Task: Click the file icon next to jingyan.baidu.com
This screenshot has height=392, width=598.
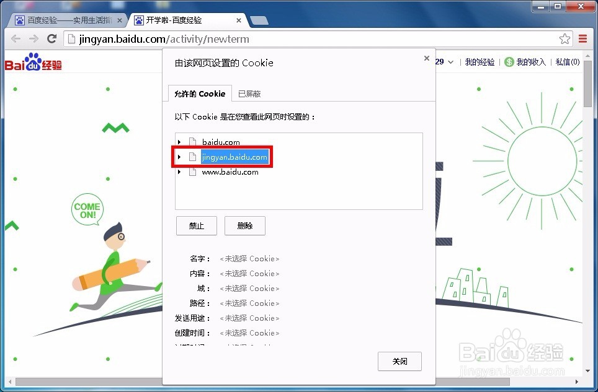Action: tap(192, 157)
